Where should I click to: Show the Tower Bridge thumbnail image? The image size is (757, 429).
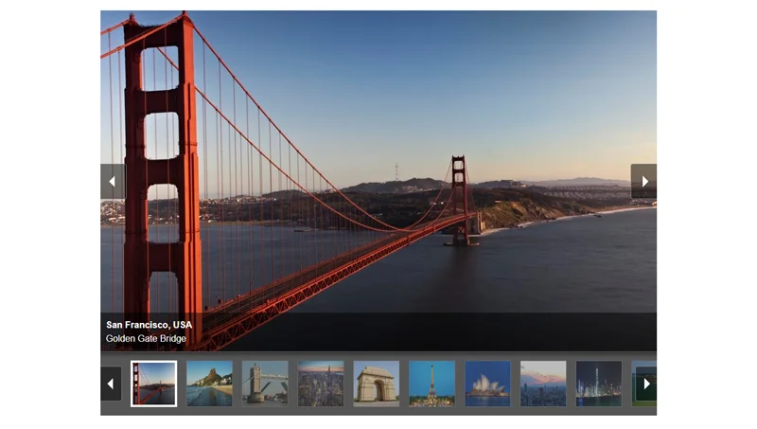point(265,384)
